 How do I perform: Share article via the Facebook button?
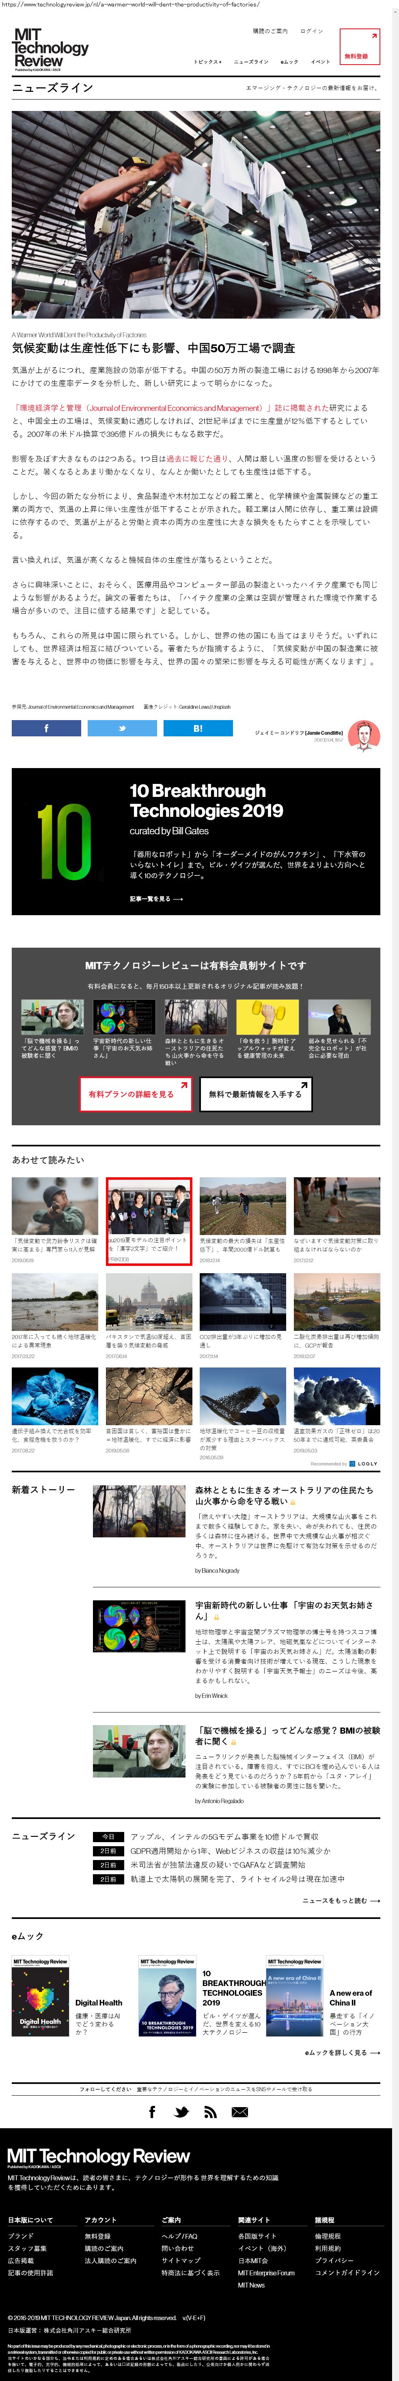(x=46, y=728)
